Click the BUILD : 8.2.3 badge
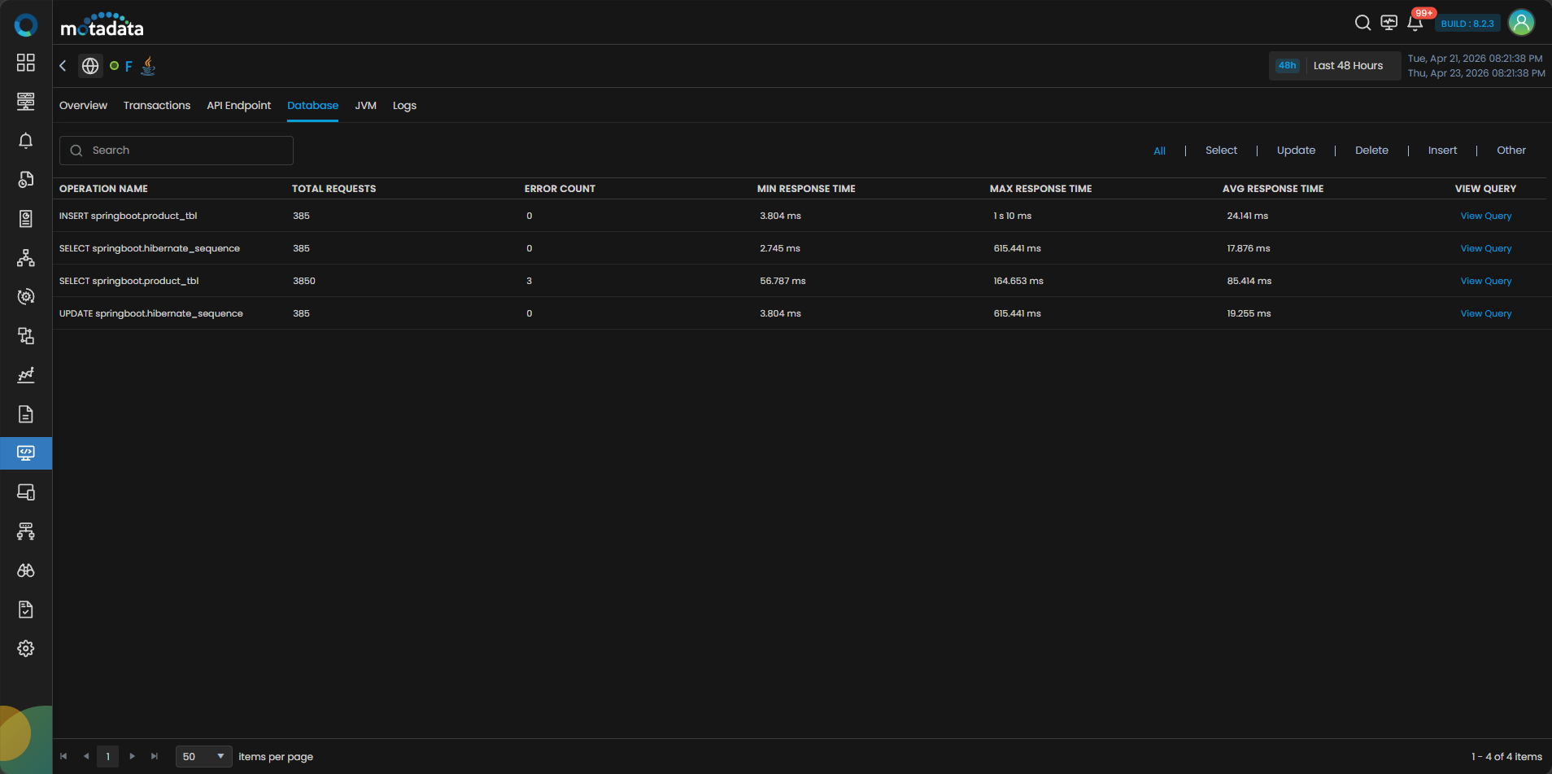Screen dimensions: 1552x774 coord(1467,24)
